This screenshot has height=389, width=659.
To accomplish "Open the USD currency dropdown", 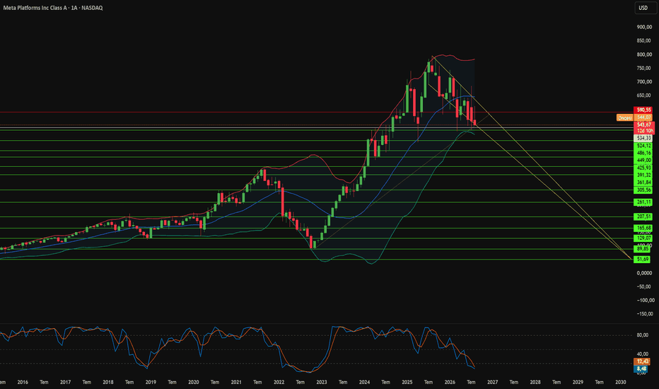I will [x=644, y=8].
